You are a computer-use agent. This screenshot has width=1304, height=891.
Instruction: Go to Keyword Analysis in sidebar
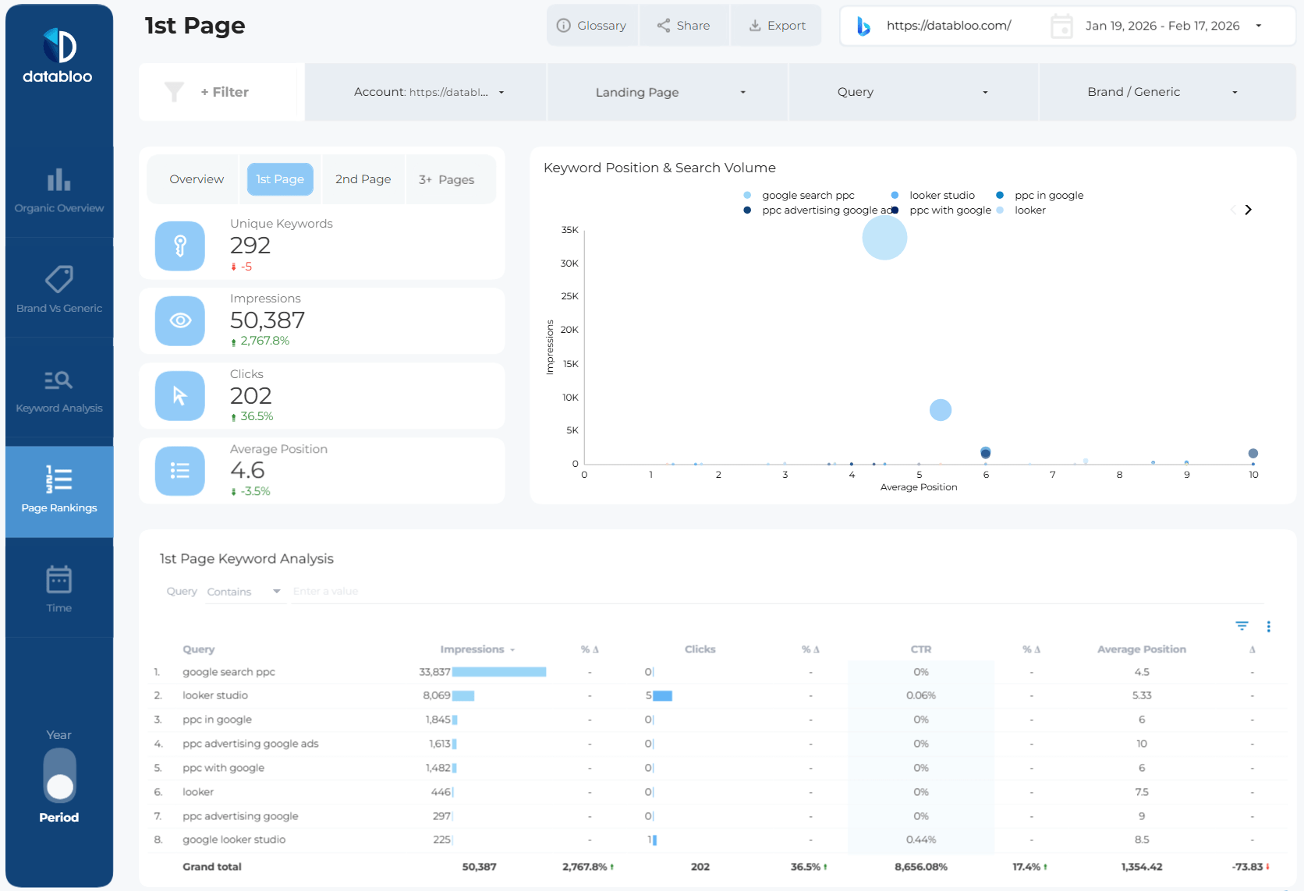pos(58,381)
